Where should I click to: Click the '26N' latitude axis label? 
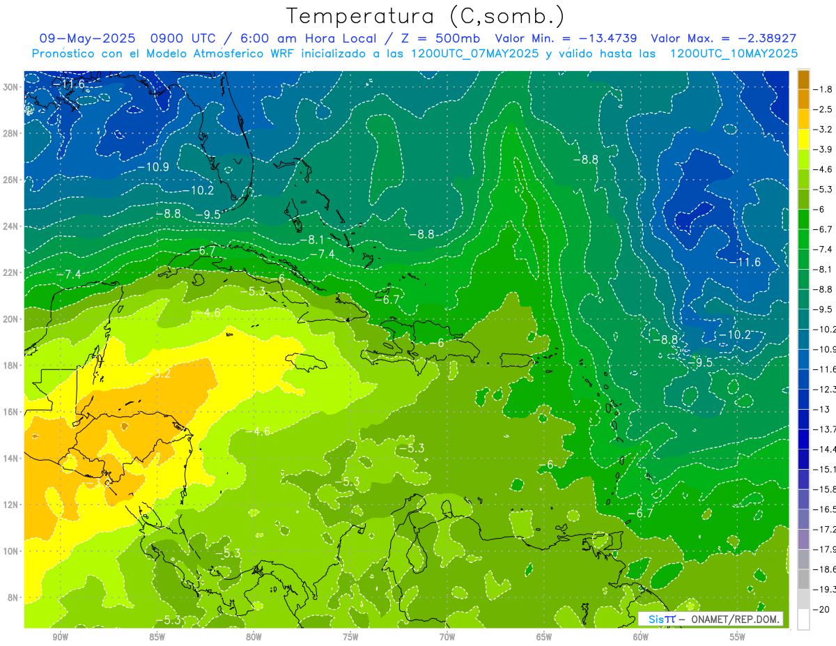click(x=10, y=180)
